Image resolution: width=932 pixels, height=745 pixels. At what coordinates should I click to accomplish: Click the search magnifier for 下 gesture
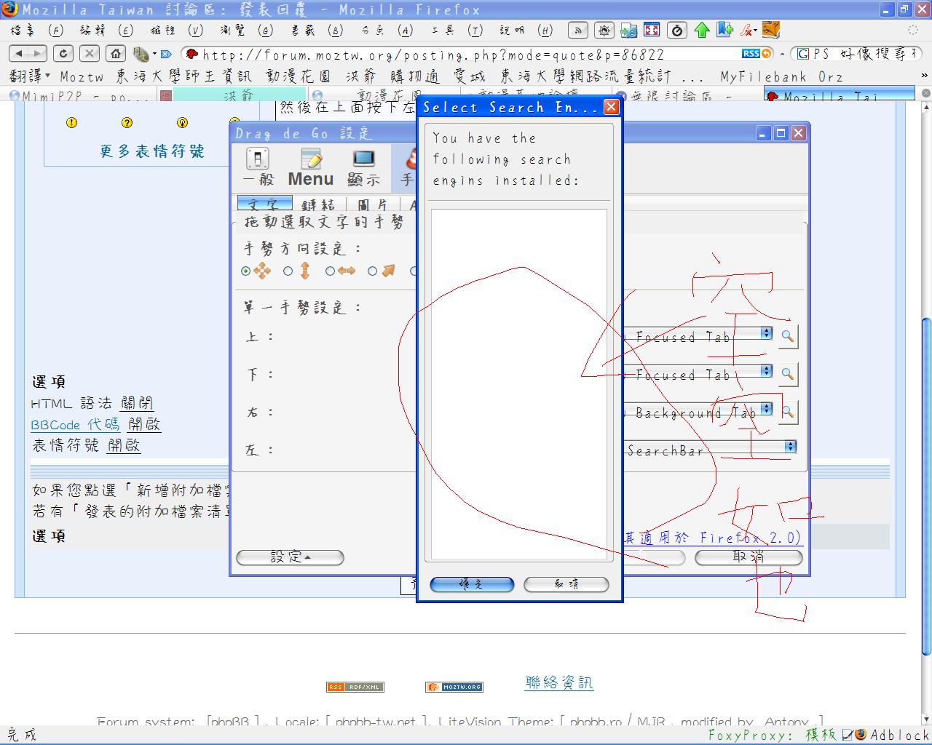click(x=787, y=374)
